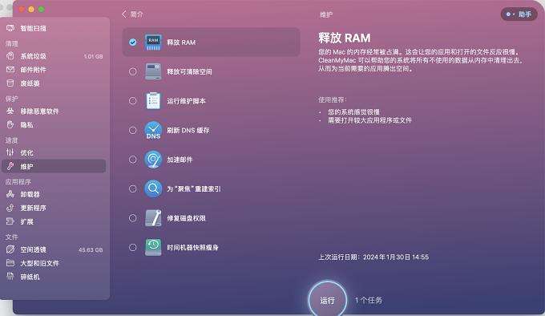Image resolution: width=545 pixels, height=316 pixels.
Task: Check the 时间机器快照瘦身 checkbox
Action: tap(133, 247)
